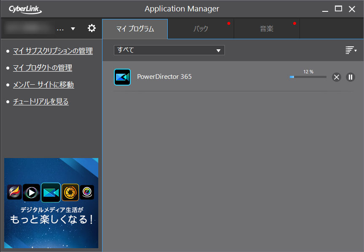Switch to the マイ プログラム tab
The height and width of the screenshot is (252, 364).
(135, 29)
